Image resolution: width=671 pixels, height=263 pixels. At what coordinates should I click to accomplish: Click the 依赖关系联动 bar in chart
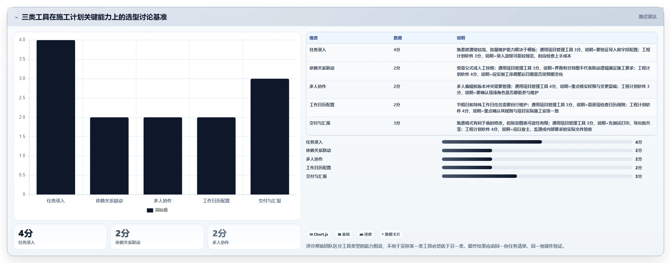[109, 156]
